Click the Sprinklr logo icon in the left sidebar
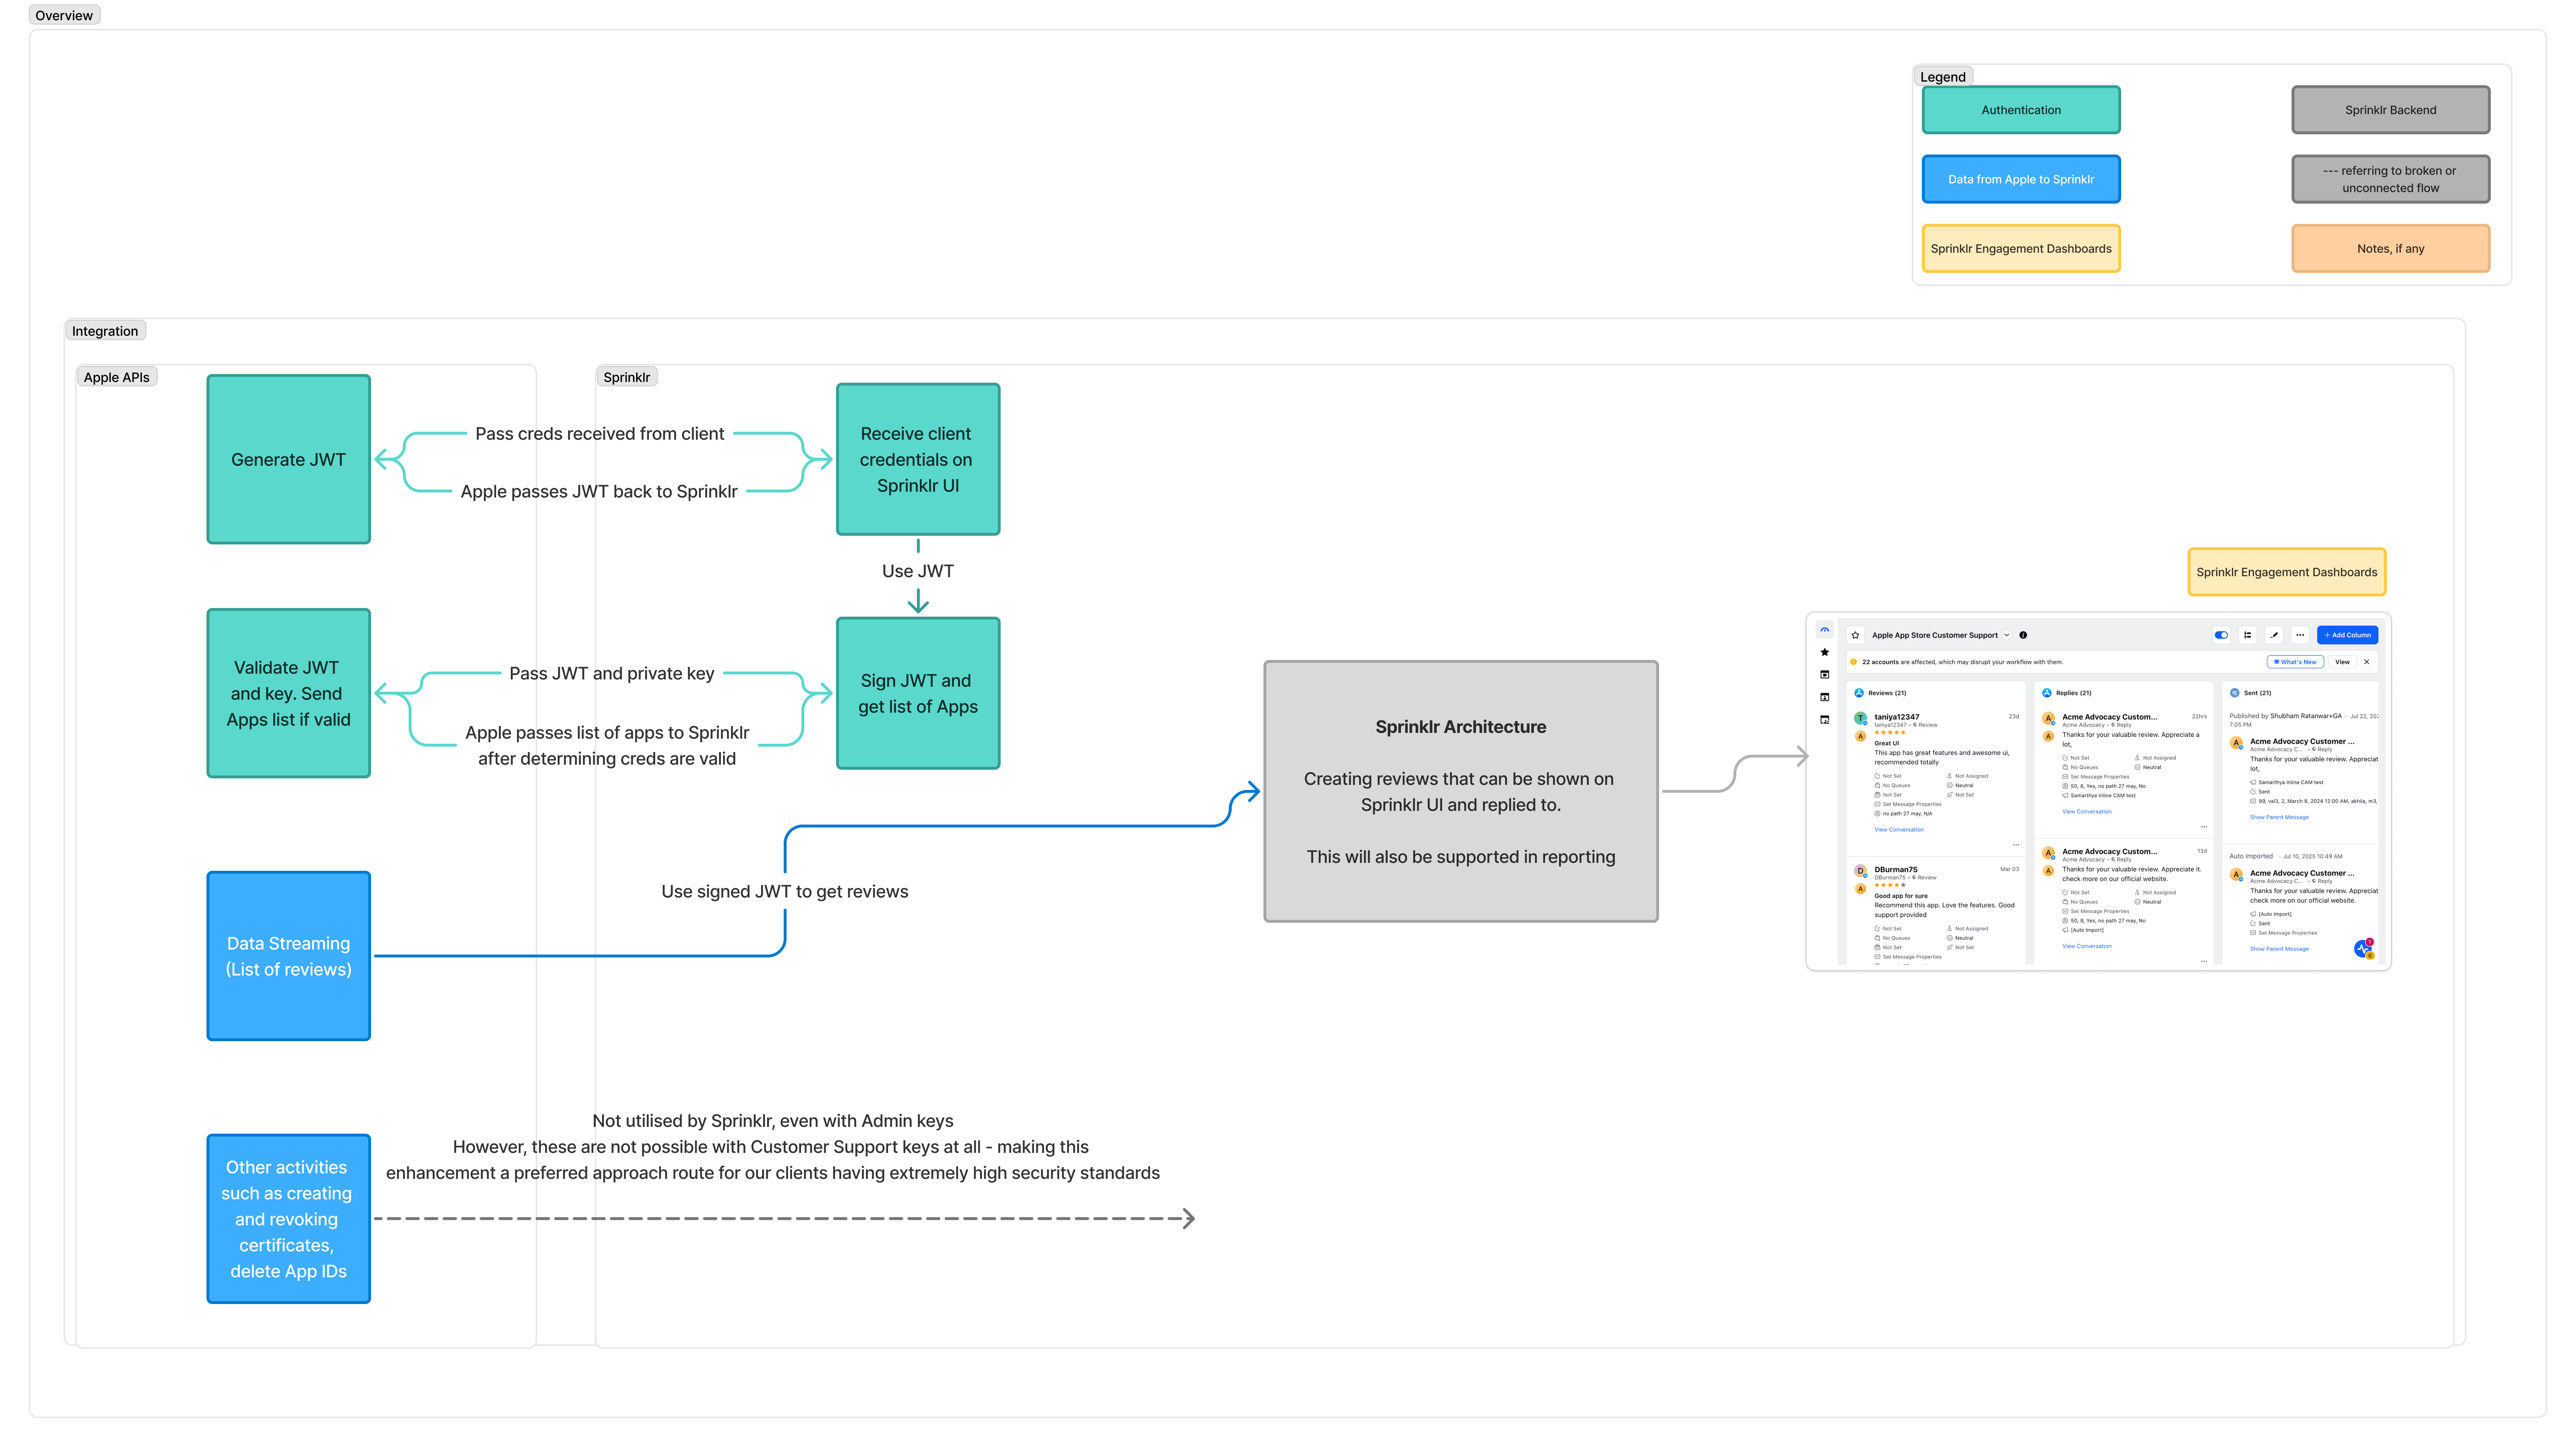The image size is (2576, 1447). pos(1825,630)
